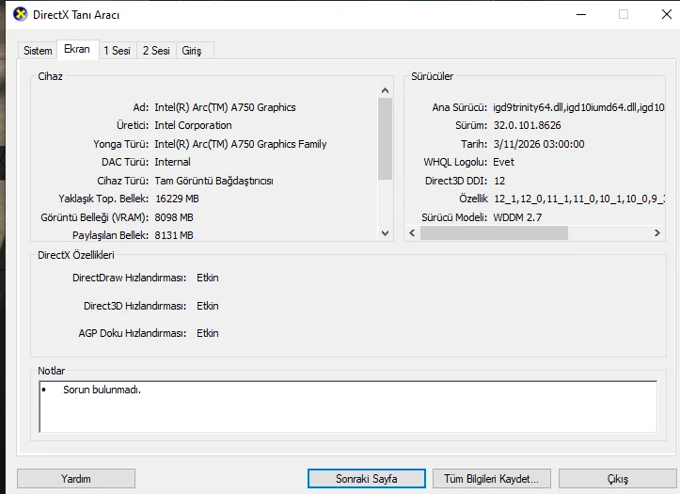This screenshot has width=680, height=494.
Task: Click the 'Sürücü Modeli:' label
Action: pyautogui.click(x=454, y=217)
